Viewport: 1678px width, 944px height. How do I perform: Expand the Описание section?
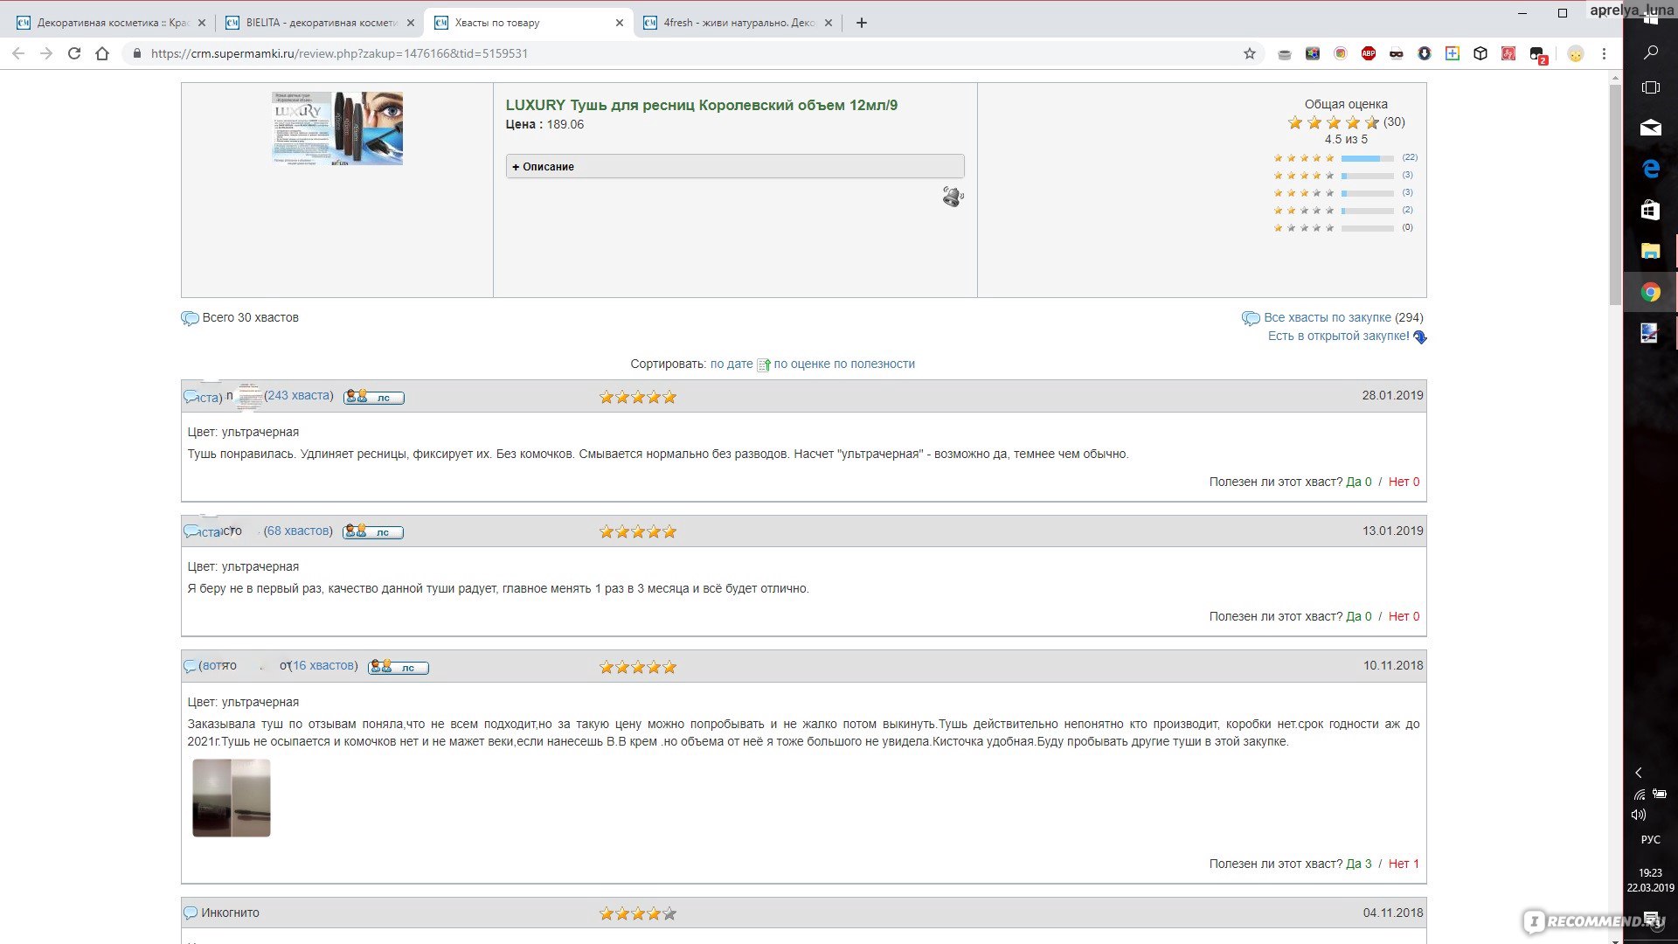point(735,166)
